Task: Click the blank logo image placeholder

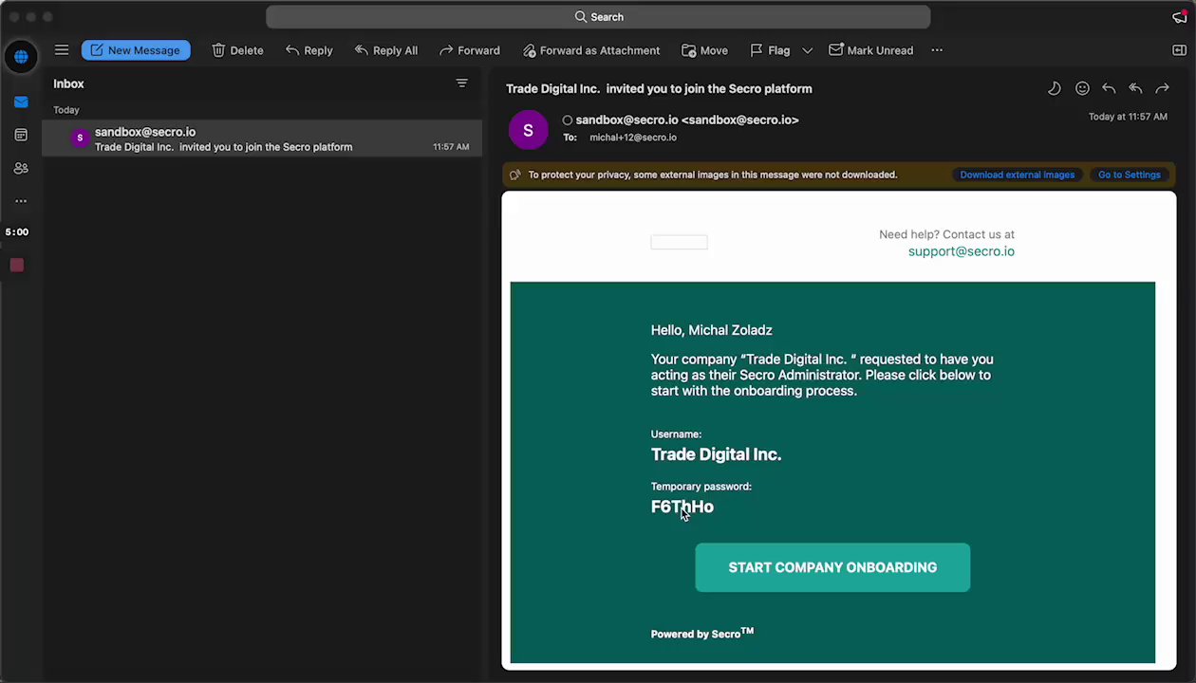Action: (679, 243)
